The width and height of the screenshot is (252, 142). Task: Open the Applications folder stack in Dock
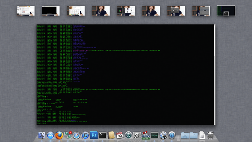[185, 136]
